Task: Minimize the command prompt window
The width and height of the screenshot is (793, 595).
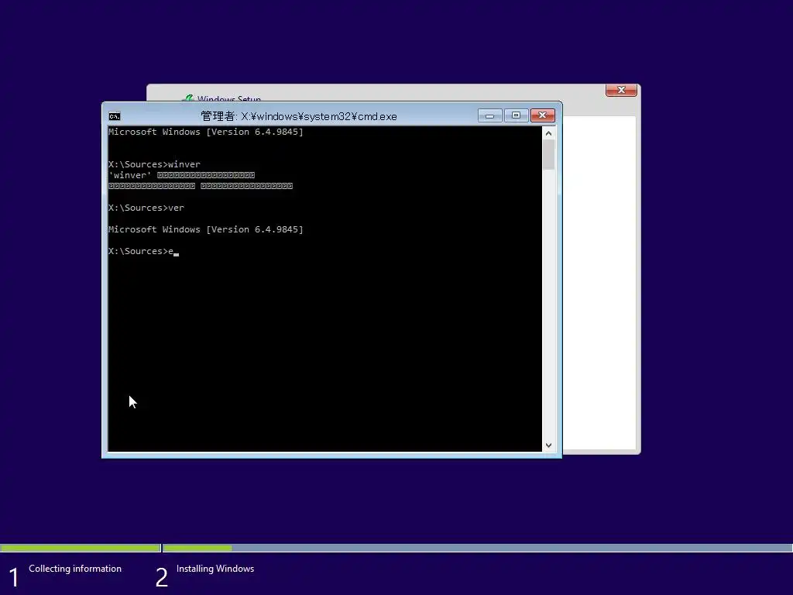Action: click(489, 116)
